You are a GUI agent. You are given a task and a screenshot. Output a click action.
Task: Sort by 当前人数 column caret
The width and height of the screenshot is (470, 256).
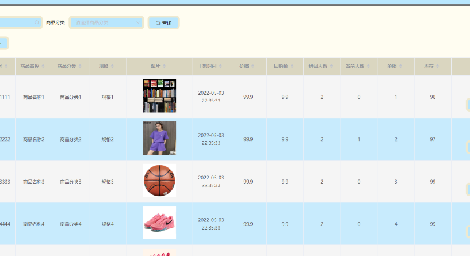(x=368, y=66)
